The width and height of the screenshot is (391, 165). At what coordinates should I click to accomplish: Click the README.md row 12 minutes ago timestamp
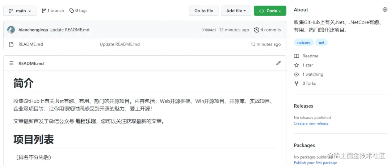[266, 44]
